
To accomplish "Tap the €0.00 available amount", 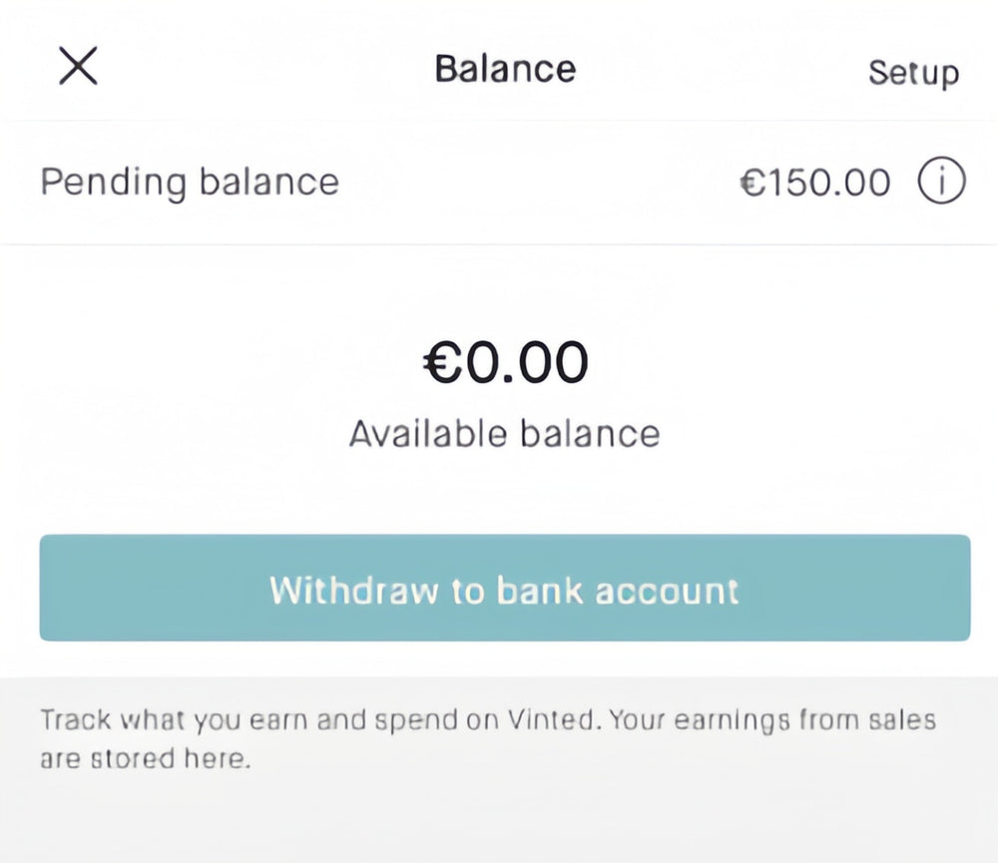I will coord(505,362).
